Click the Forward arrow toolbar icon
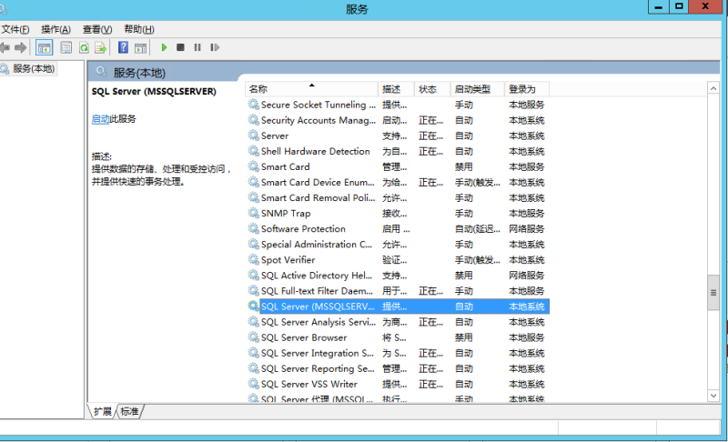 (x=20, y=47)
